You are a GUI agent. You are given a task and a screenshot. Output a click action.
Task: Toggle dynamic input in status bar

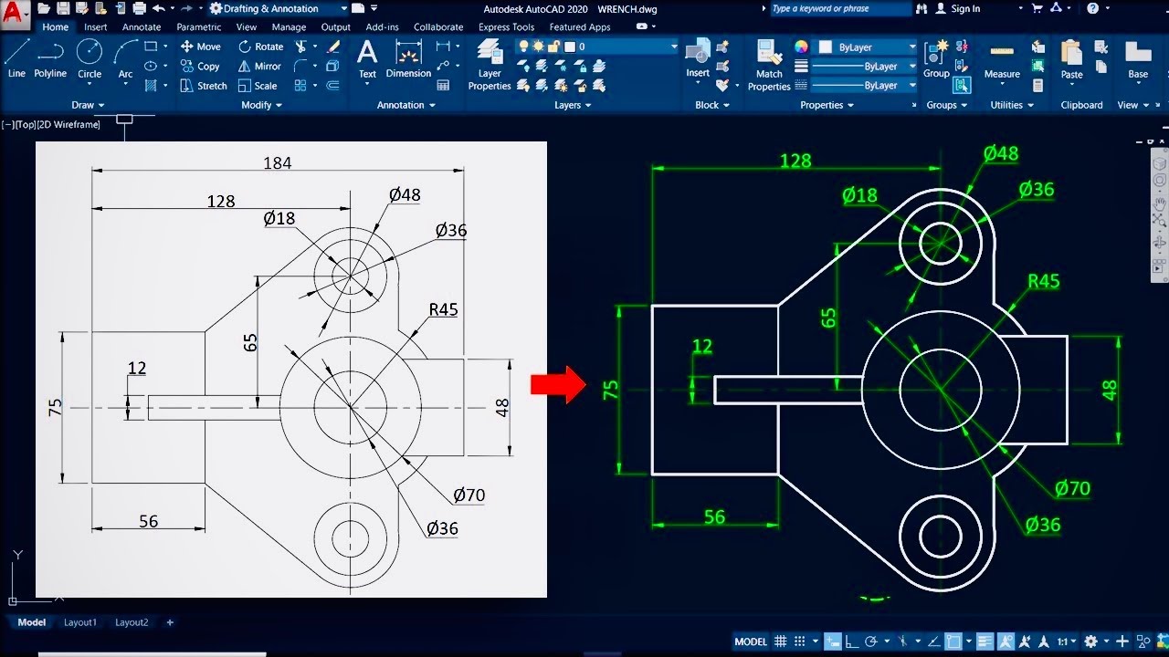(832, 641)
